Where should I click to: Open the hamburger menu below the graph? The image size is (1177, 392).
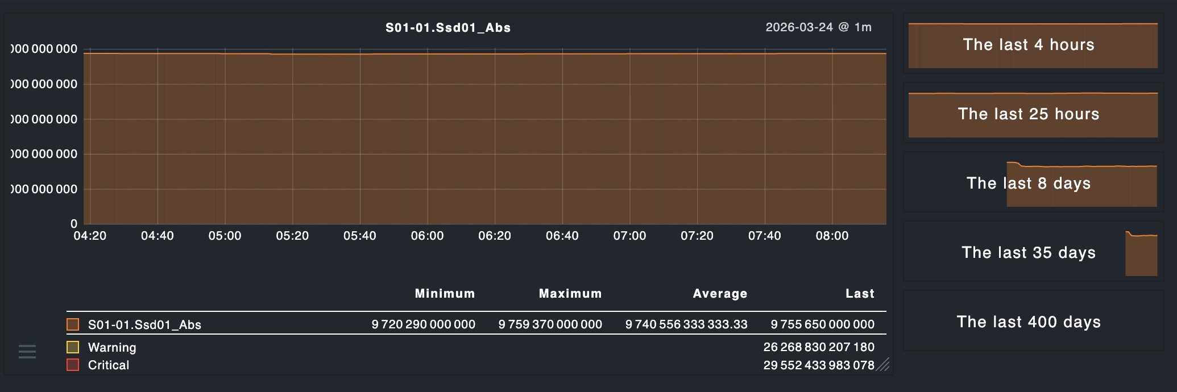tap(27, 352)
